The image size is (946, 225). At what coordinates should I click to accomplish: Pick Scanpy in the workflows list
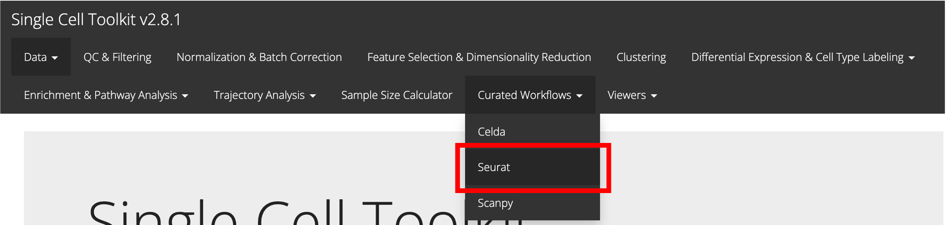coord(495,203)
